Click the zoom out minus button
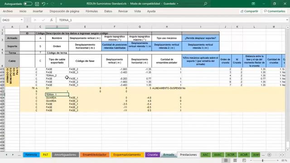290x163 pixels. (251, 160)
